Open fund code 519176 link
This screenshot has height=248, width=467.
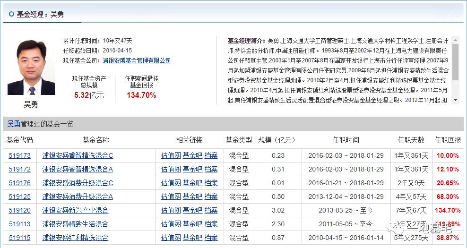pyautogui.click(x=20, y=183)
